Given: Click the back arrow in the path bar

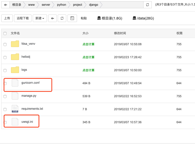Looking at the screenshot, I should [5, 5].
